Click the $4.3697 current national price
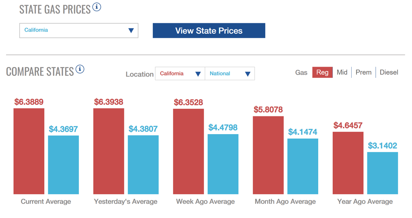Image resolution: width=412 pixels, height=218 pixels. point(63,129)
